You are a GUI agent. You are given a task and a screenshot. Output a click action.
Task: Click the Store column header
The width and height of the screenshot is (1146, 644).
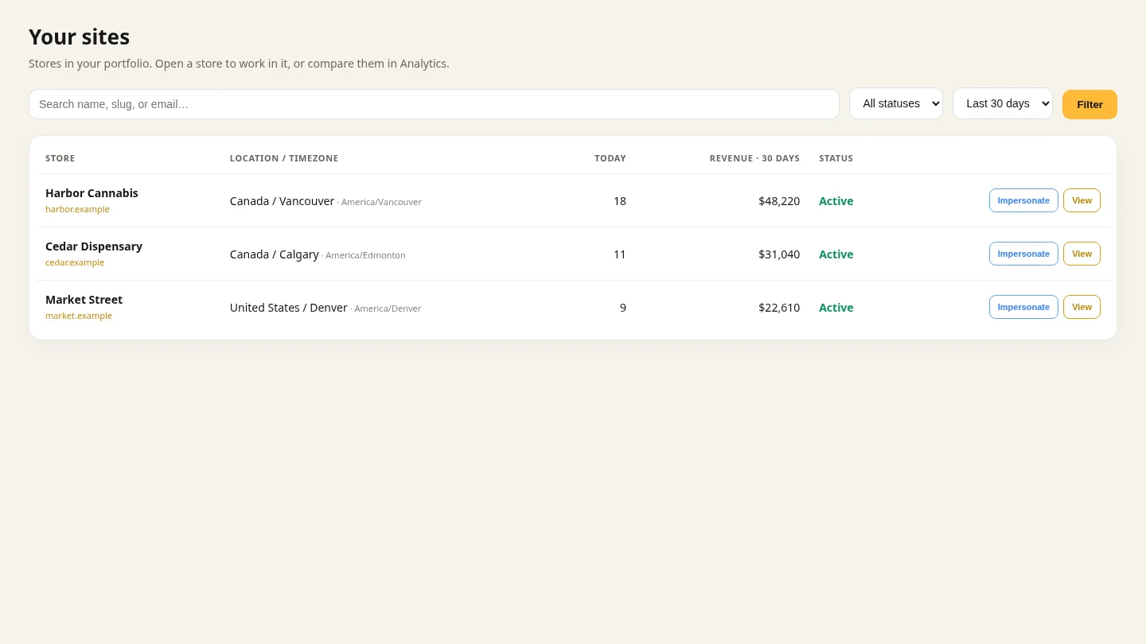click(60, 158)
